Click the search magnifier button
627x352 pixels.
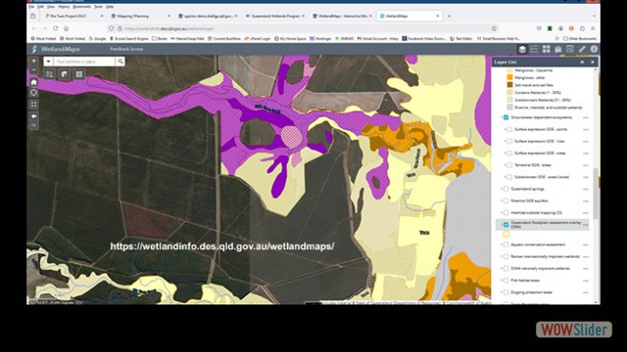[120, 62]
